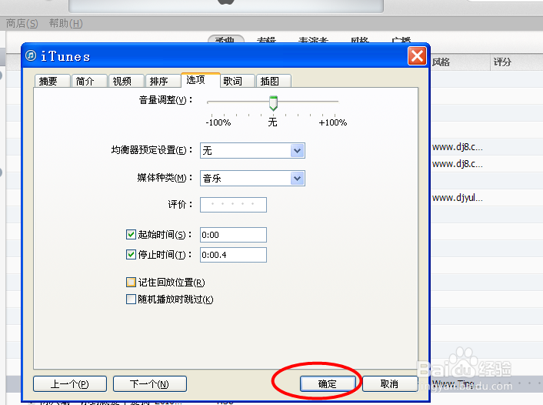This screenshot has height=405, width=543.
Task: Click the 上一个(P) button
Action: [x=70, y=384]
